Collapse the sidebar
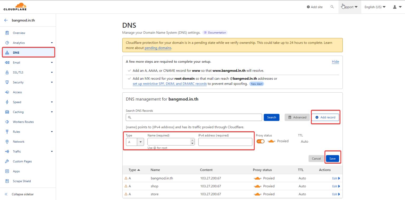 click(22, 194)
